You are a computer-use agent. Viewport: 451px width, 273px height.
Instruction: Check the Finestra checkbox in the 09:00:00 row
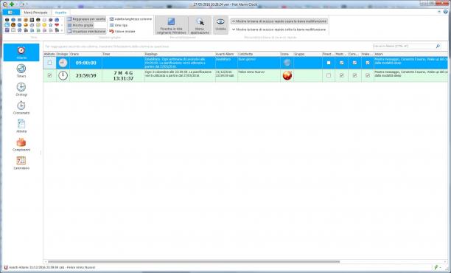tap(329, 63)
